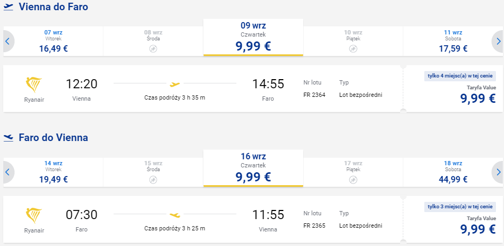Select the 16 wrz Czwartek return date
The height and width of the screenshot is (246, 504).
253,168
